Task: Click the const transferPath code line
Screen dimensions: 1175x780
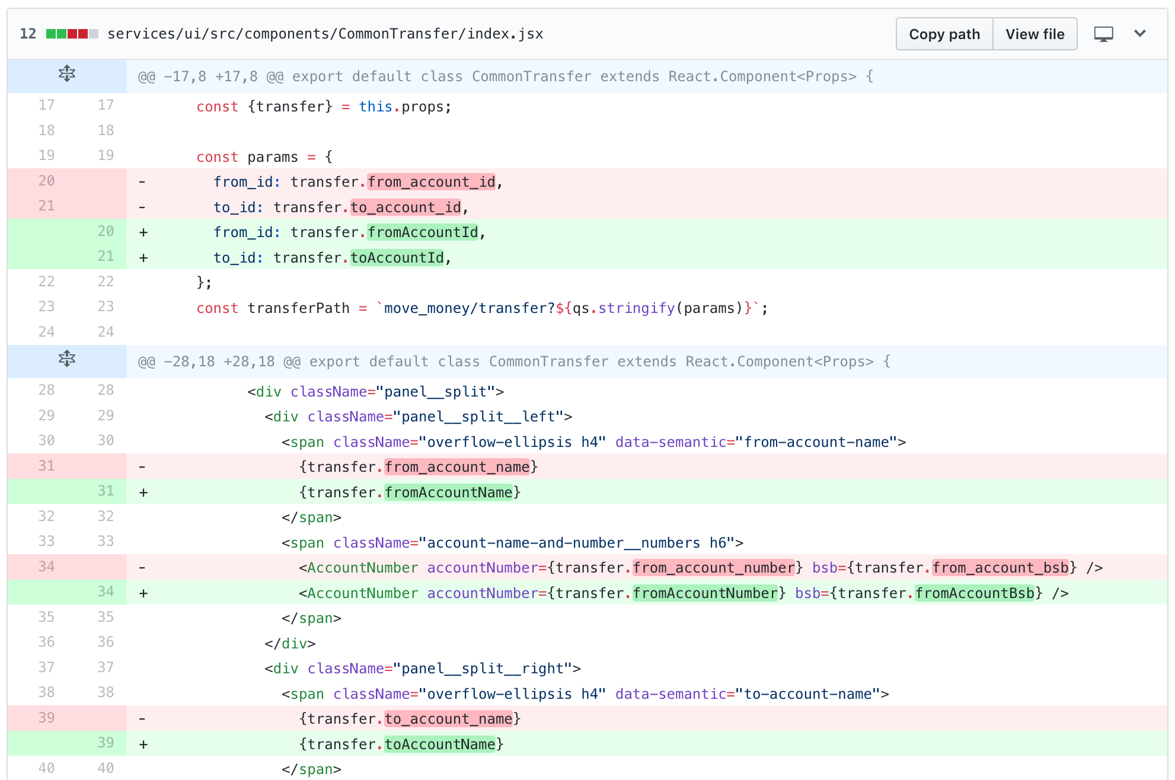Action: [x=483, y=308]
